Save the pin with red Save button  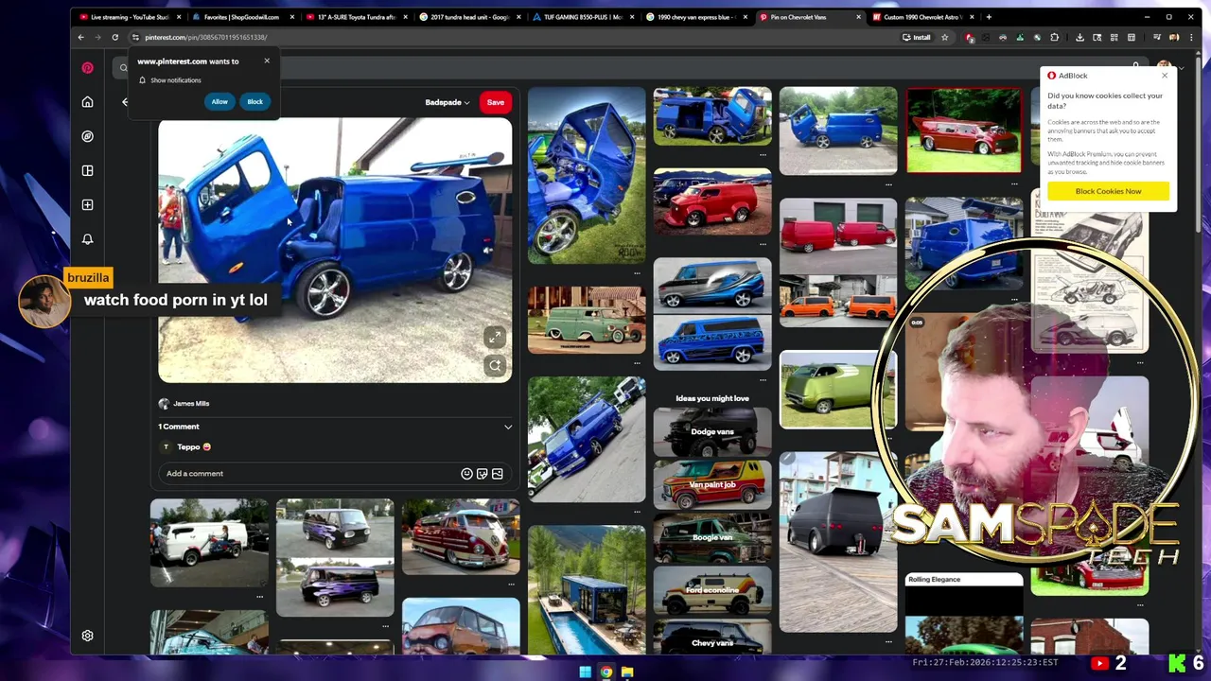(x=495, y=102)
